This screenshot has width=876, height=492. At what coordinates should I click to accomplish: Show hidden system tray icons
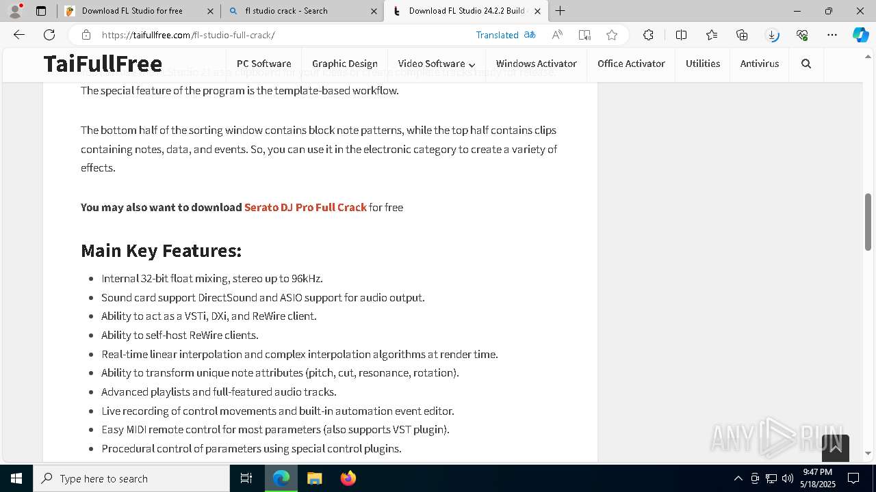coord(738,478)
